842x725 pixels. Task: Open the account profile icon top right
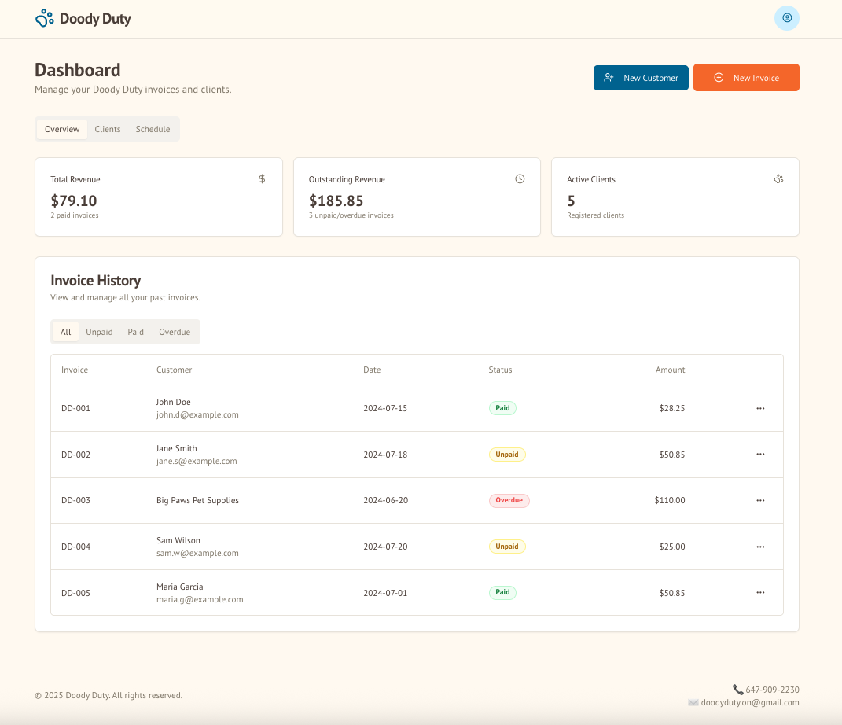[x=786, y=17]
